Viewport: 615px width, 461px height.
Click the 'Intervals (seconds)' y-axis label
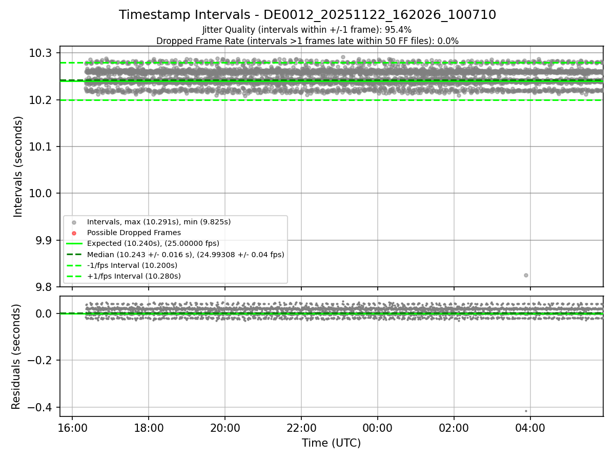coord(18,166)
